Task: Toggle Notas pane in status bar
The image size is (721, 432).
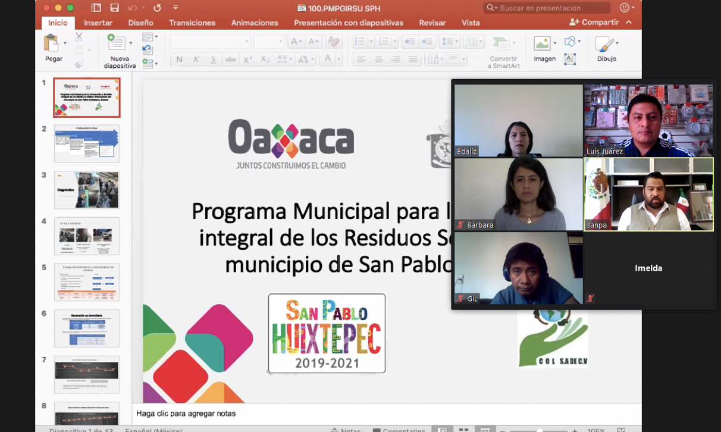Action: (x=346, y=429)
